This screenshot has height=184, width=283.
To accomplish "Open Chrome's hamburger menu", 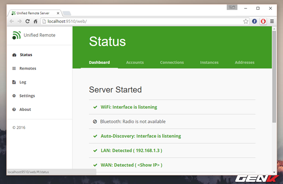I will (x=272, y=21).
